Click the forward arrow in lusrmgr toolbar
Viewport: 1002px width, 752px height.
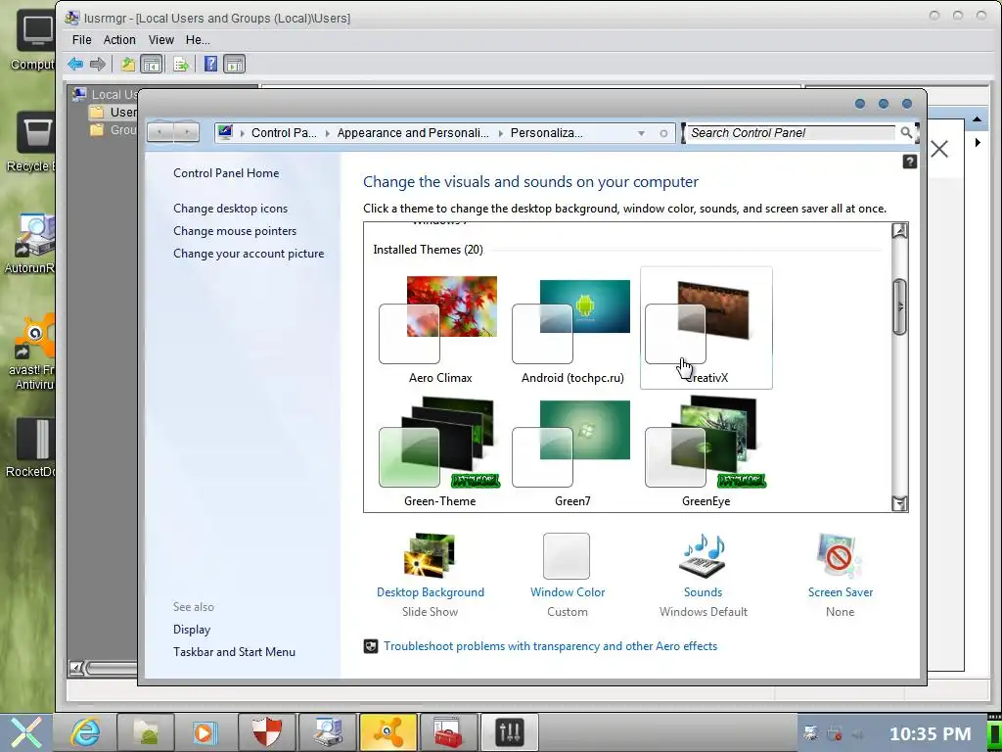(97, 64)
